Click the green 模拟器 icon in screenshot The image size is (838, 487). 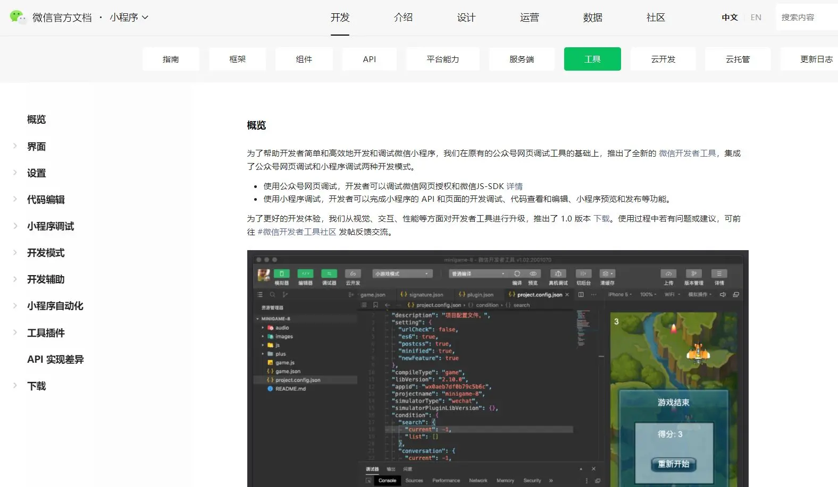tap(281, 274)
